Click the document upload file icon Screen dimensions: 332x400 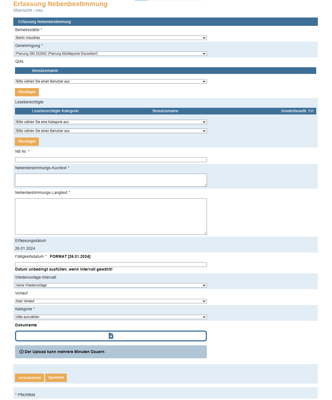(x=111, y=336)
